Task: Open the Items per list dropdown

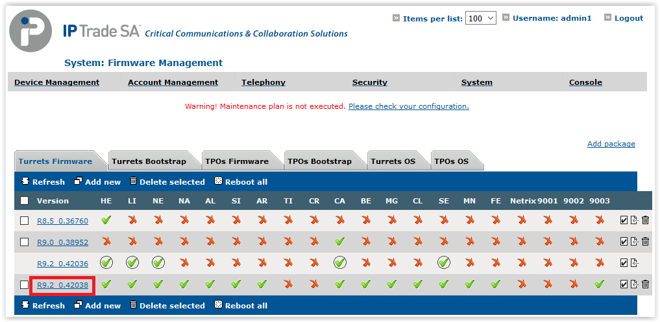Action: (481, 18)
